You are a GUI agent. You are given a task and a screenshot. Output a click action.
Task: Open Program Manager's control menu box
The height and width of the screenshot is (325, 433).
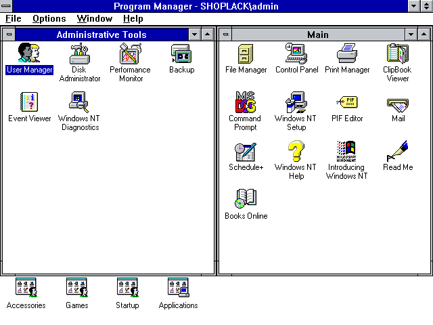pyautogui.click(x=6, y=6)
